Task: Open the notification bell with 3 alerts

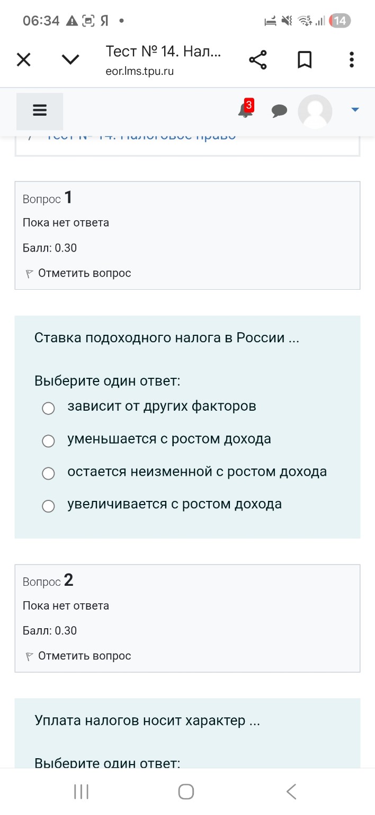Action: coord(245,111)
